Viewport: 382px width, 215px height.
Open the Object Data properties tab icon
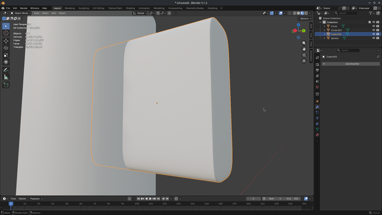point(317,129)
